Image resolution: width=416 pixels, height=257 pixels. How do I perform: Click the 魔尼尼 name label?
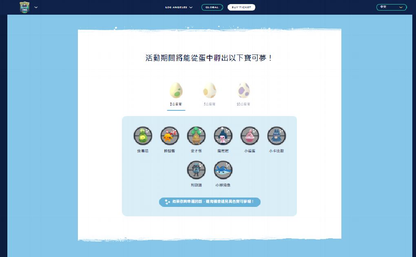click(223, 151)
